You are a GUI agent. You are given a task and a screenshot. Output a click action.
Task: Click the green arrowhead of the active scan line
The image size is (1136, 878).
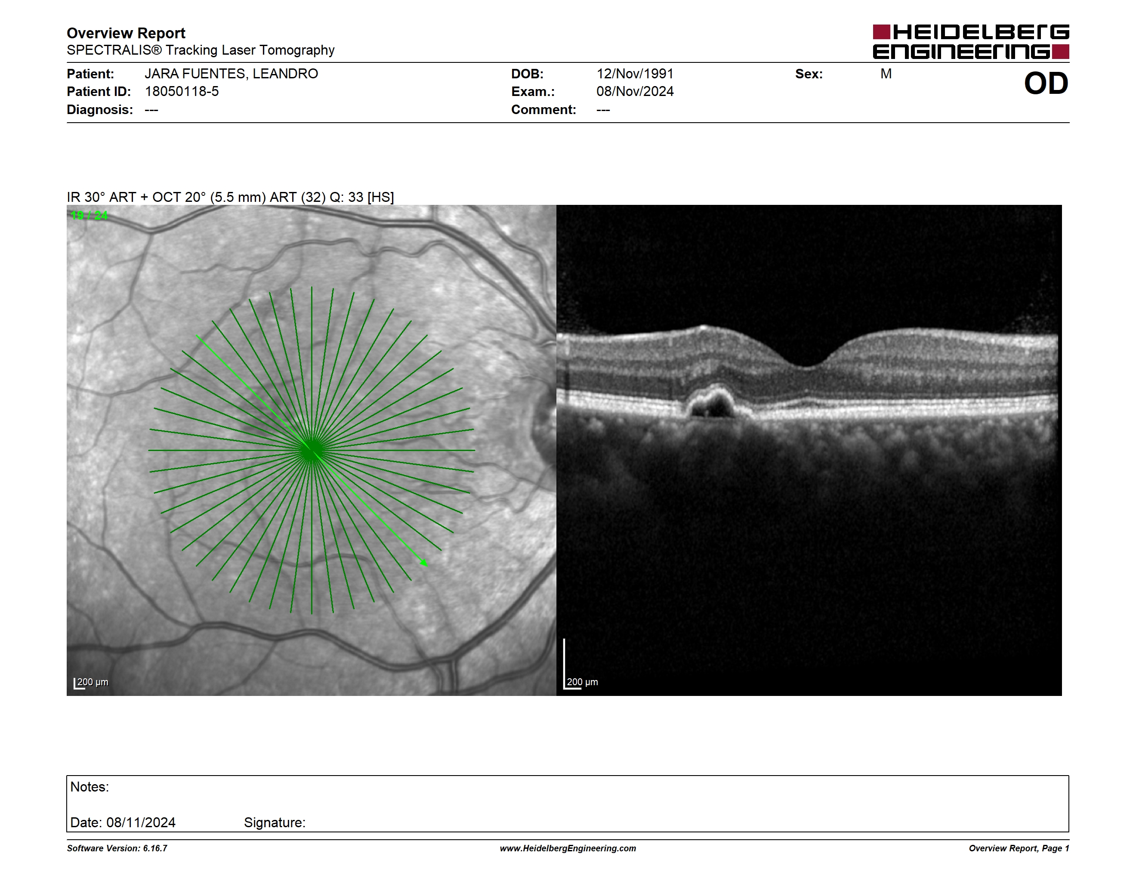(x=424, y=562)
